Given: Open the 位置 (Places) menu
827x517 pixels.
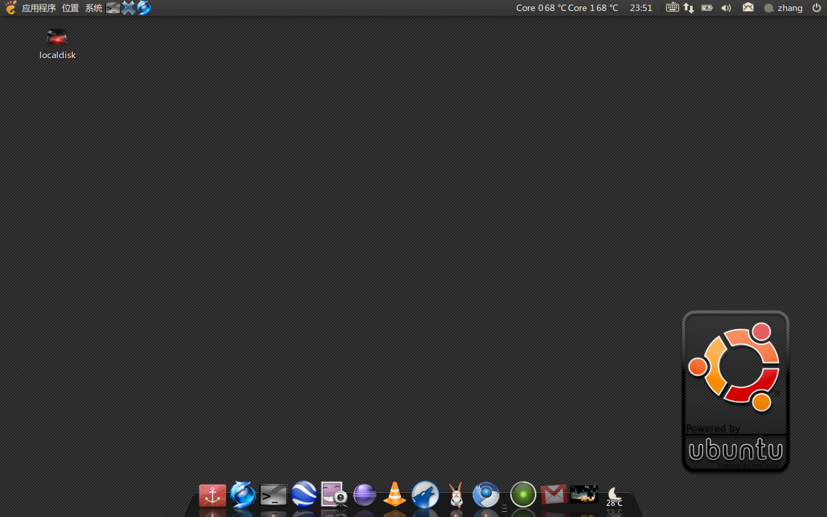Looking at the screenshot, I should coord(70,8).
